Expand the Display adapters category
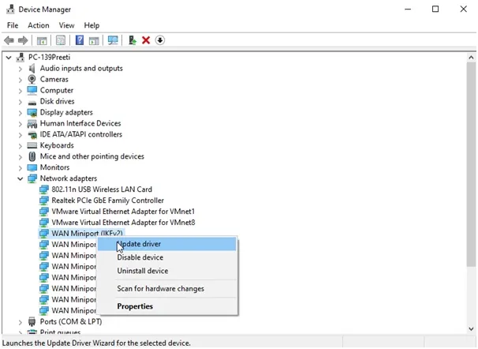This screenshot has height=349, width=478. (x=21, y=113)
